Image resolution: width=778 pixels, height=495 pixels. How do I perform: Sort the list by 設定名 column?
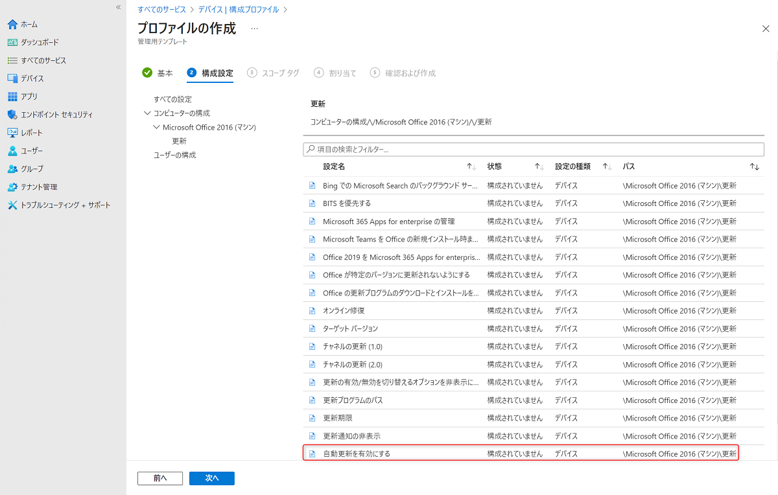(471, 167)
